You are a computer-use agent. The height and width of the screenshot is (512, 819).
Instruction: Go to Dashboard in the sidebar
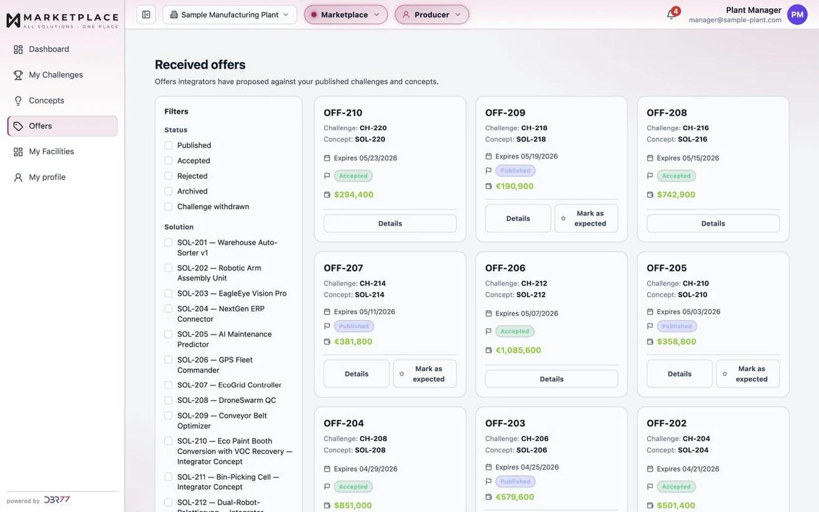coord(62,49)
